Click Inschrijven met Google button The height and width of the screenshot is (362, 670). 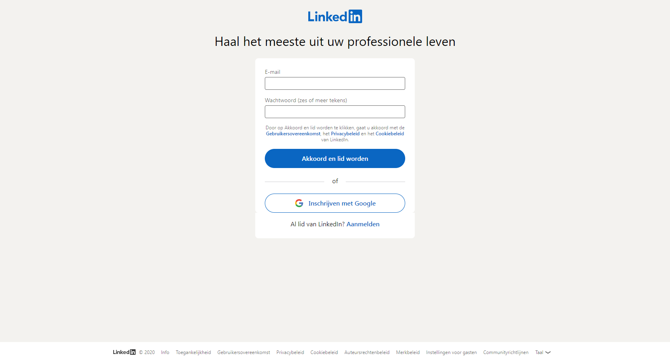[x=335, y=203]
